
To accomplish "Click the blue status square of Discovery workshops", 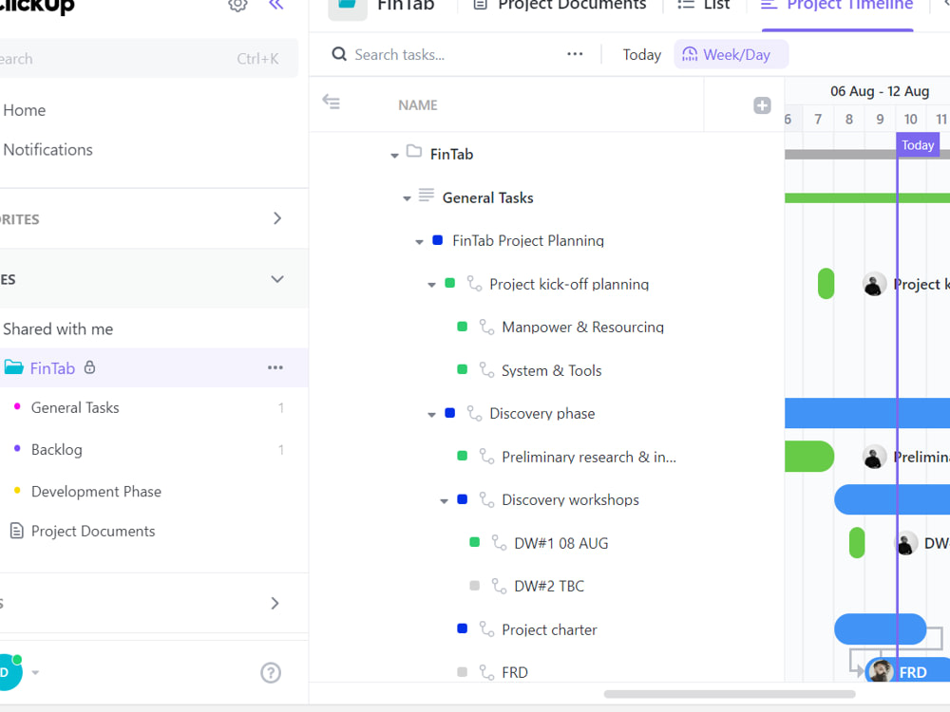I will 463,499.
